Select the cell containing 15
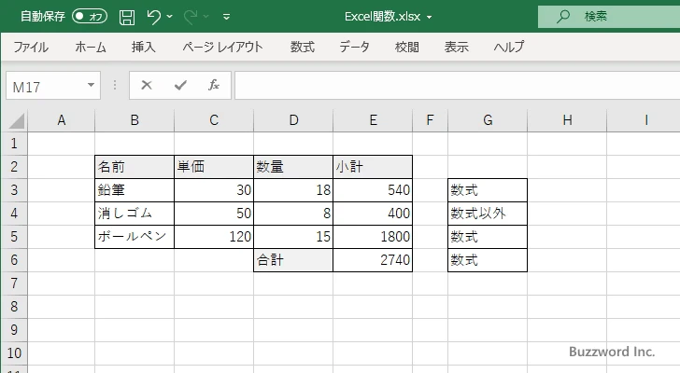The width and height of the screenshot is (680, 373). tap(293, 237)
